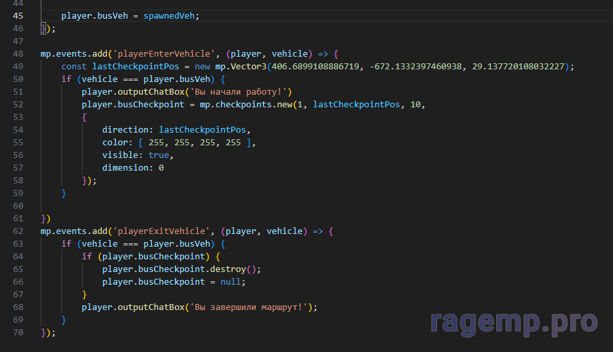Click the 'Вы начали работу!' string
613x352 pixels.
(238, 92)
